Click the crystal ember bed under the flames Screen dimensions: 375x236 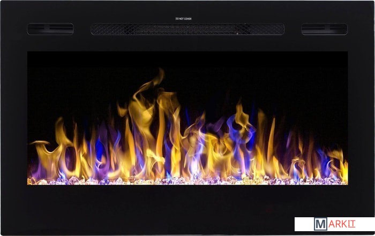(x=187, y=181)
